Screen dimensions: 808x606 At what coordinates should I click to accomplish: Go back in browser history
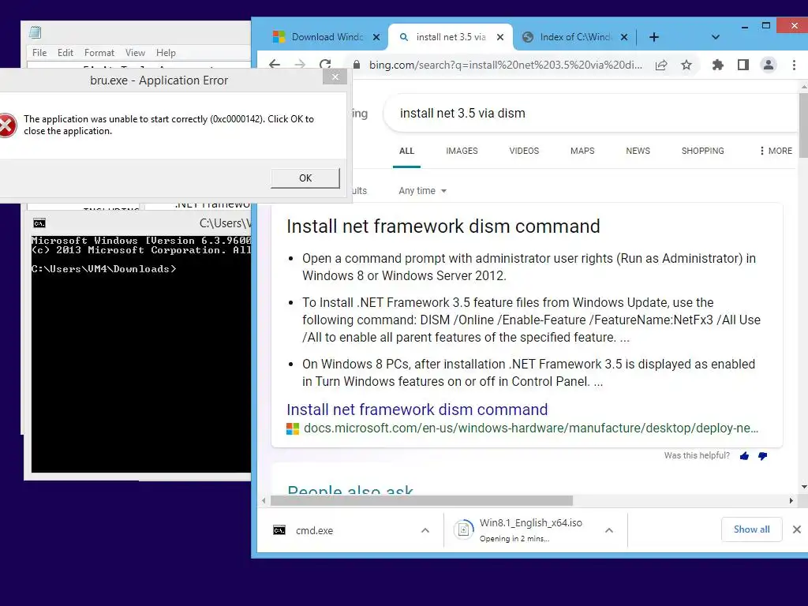(x=275, y=65)
